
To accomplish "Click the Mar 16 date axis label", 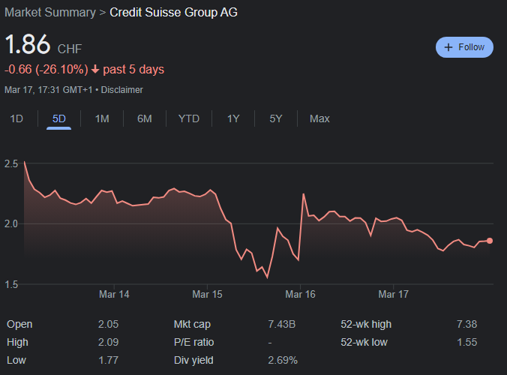I will (300, 295).
